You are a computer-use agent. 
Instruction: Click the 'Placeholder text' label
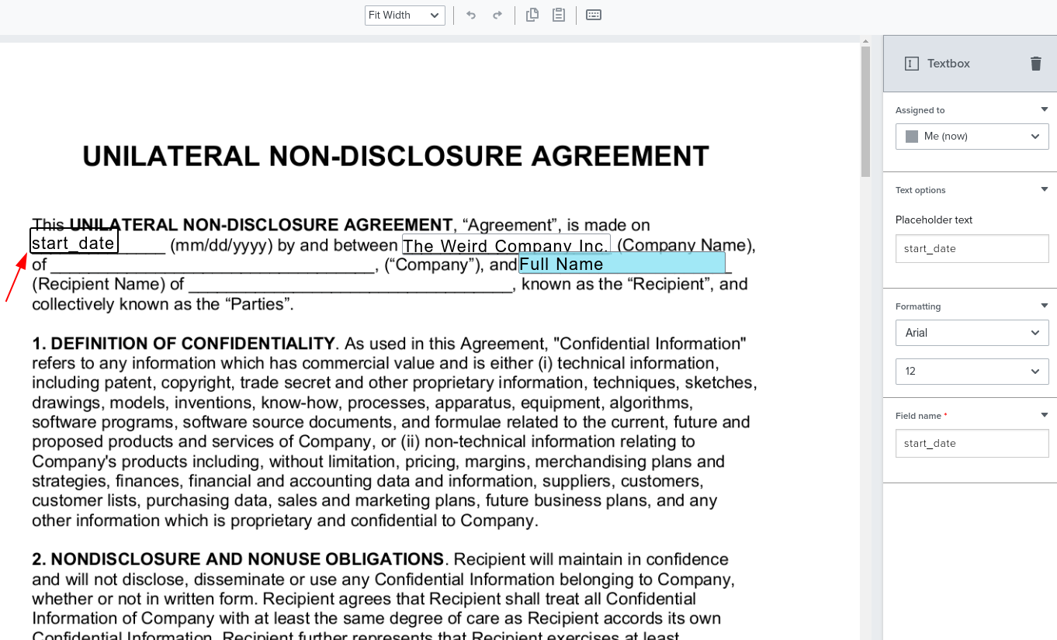point(934,220)
